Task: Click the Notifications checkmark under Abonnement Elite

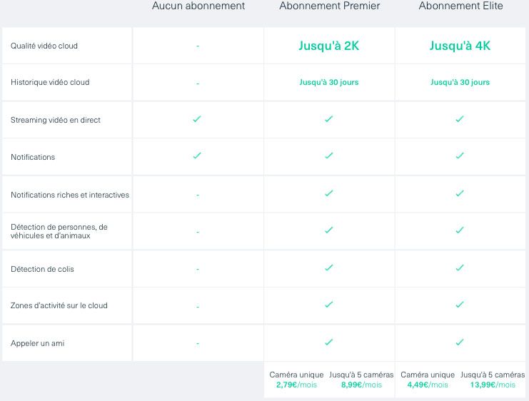Action: coord(460,156)
